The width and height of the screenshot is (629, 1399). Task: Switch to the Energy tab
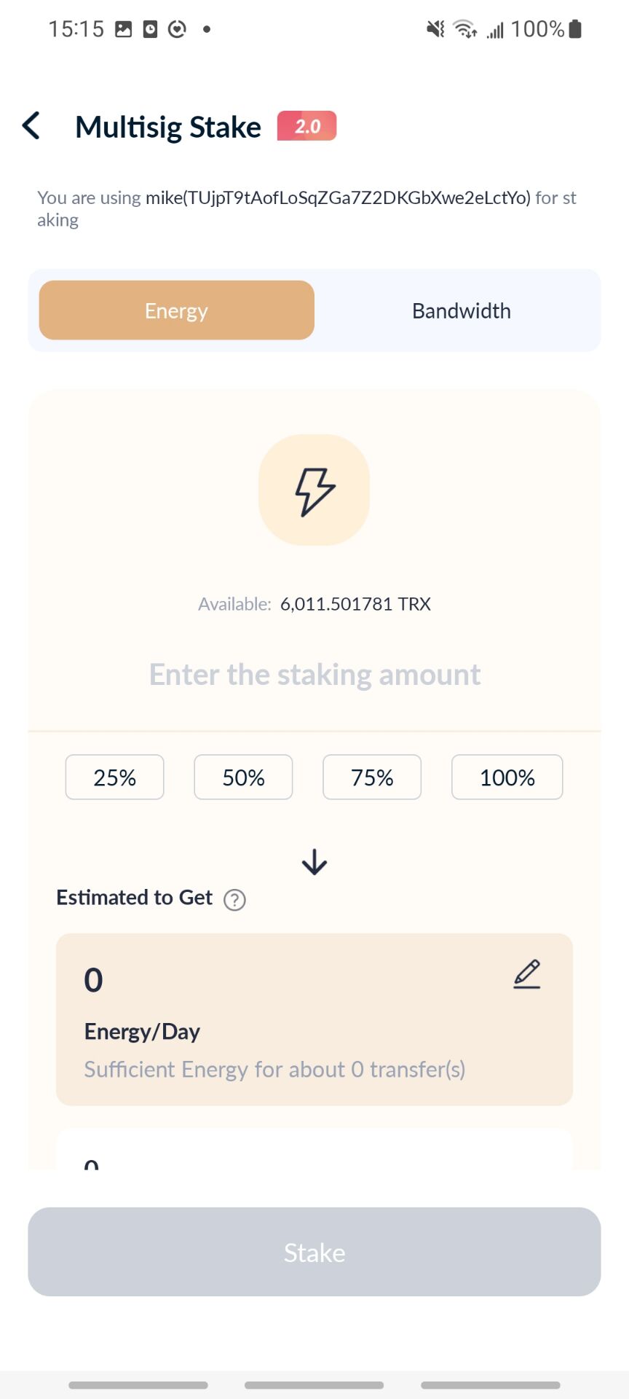pos(177,310)
